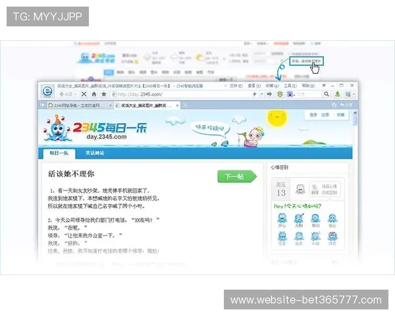Image resolution: width=395 pixels, height=316 pixels.
Task: Close the 2345网址导航 tab
Action: pos(111,105)
